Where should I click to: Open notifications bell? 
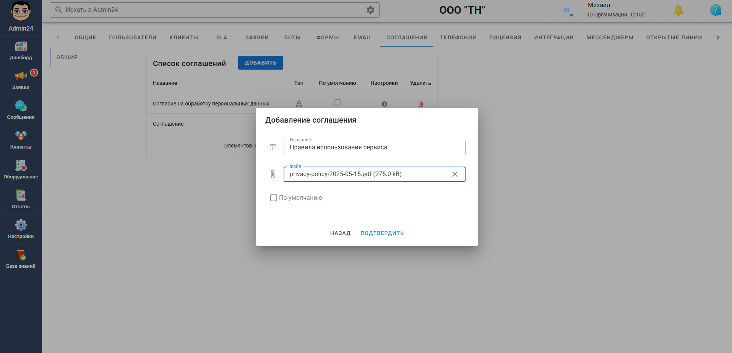(678, 10)
